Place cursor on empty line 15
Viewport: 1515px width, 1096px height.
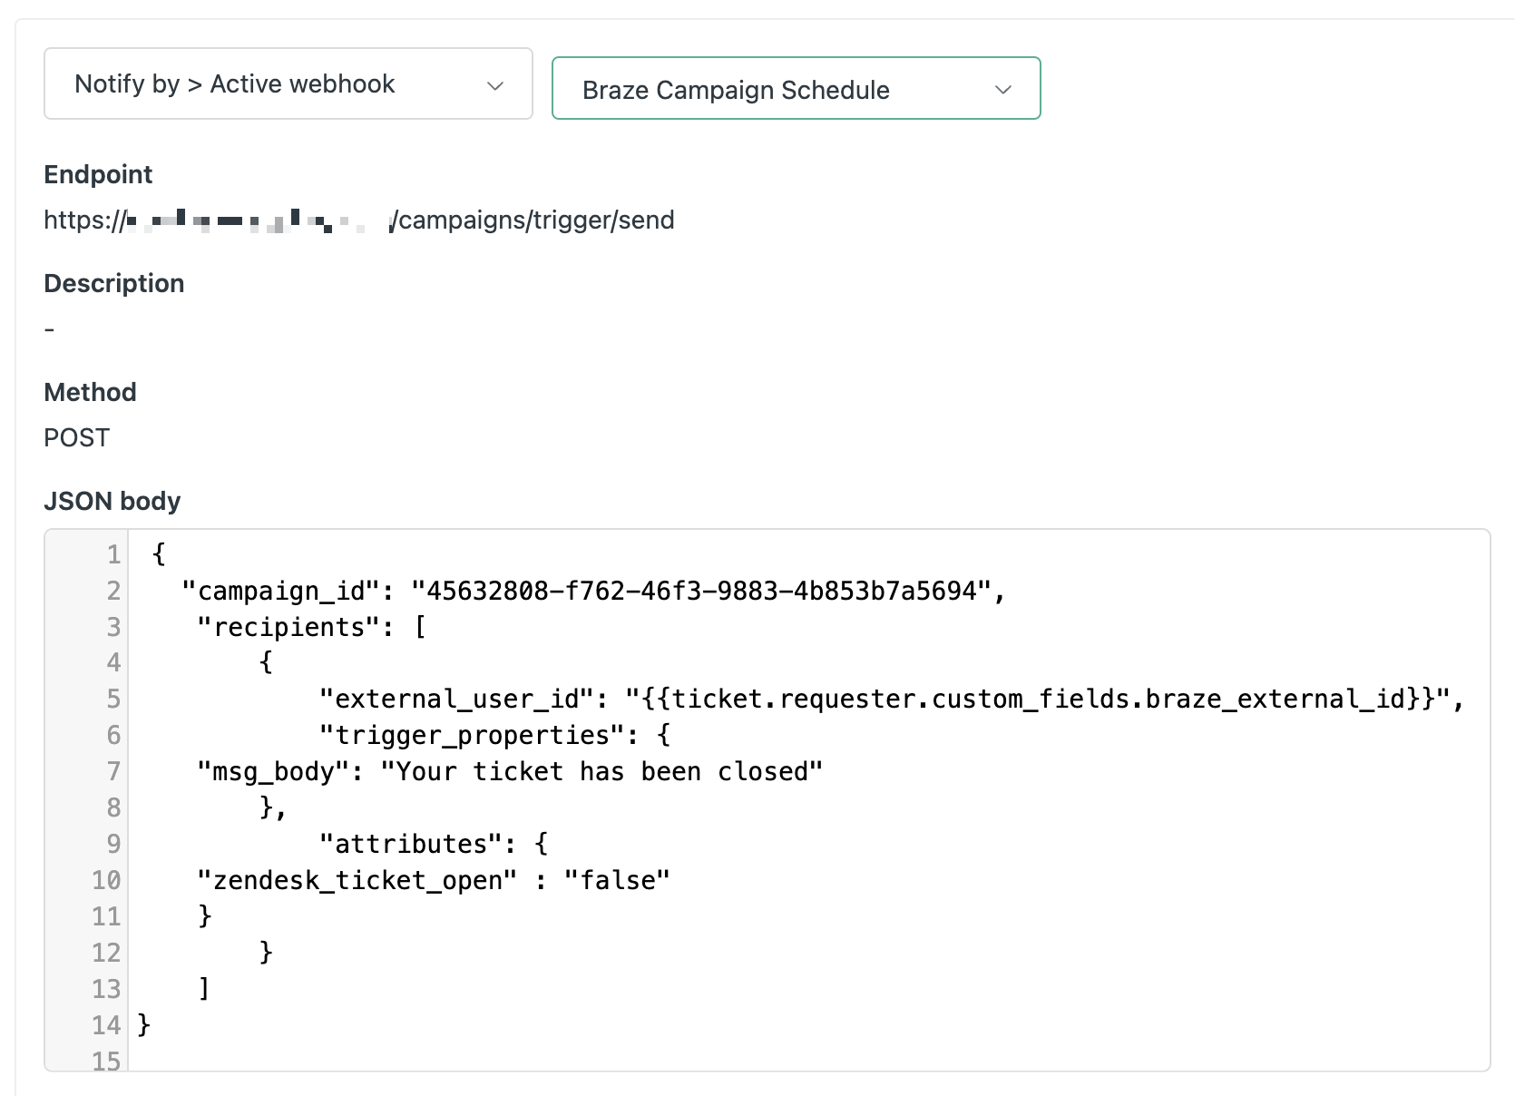[363, 1060]
